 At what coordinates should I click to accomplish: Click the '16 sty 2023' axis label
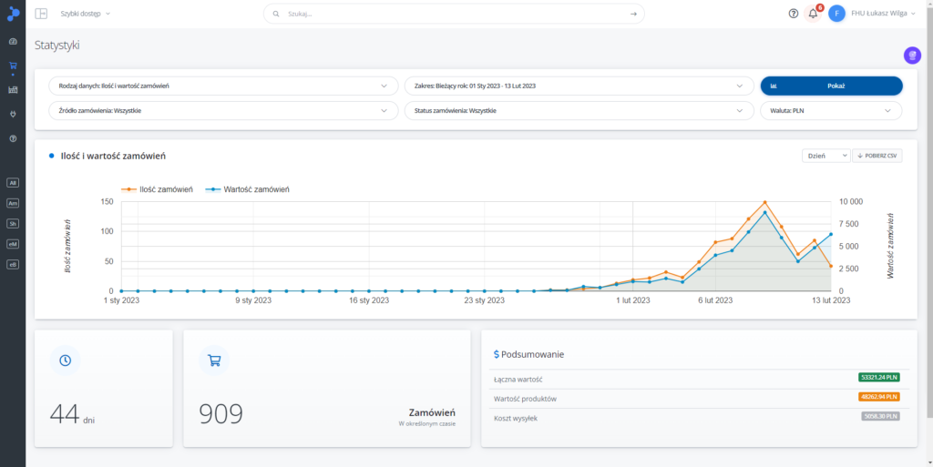point(369,300)
